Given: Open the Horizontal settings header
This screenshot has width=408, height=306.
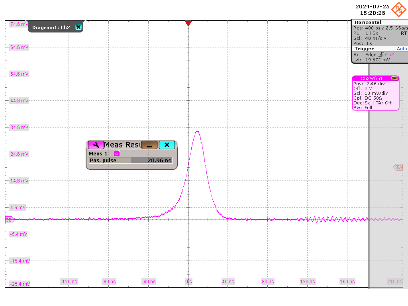Looking at the screenshot, I should click(368, 22).
